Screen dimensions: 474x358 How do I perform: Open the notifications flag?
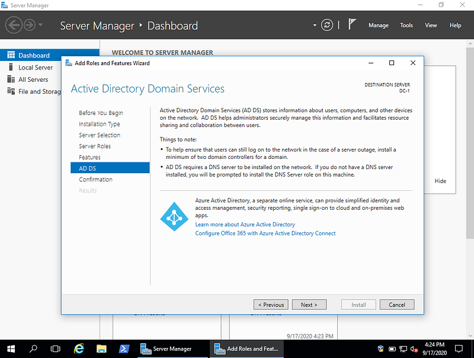351,24
